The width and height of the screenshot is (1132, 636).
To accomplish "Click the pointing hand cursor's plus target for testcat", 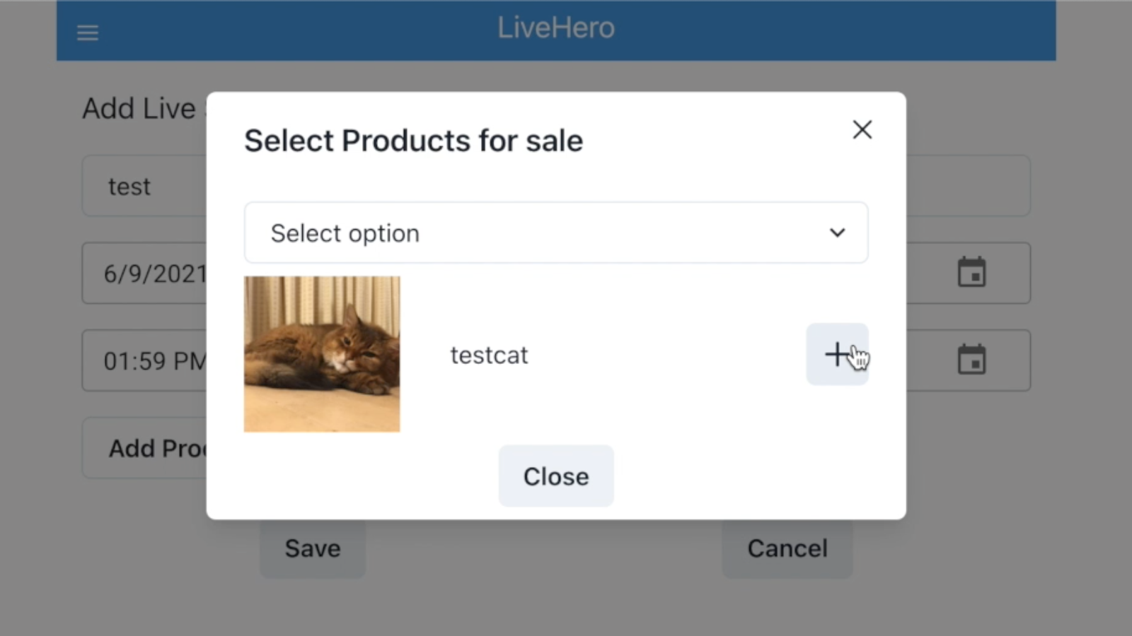I will (x=838, y=353).
